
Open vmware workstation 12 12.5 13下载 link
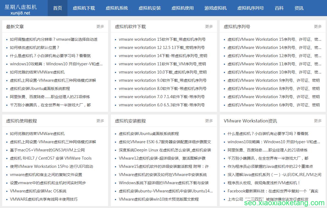pyautogui.click(x=162, y=48)
